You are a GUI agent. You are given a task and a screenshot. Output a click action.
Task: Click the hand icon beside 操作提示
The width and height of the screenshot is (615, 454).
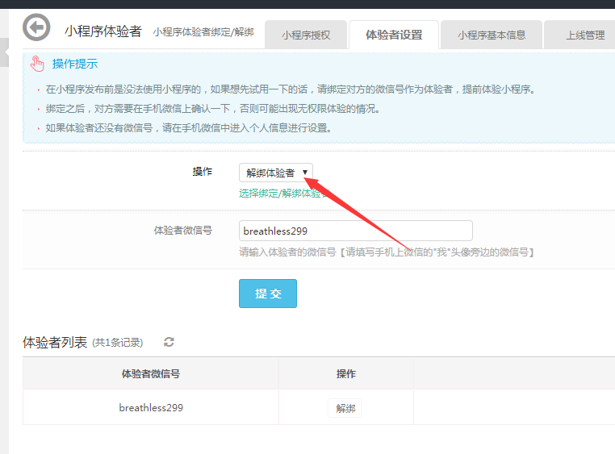38,65
